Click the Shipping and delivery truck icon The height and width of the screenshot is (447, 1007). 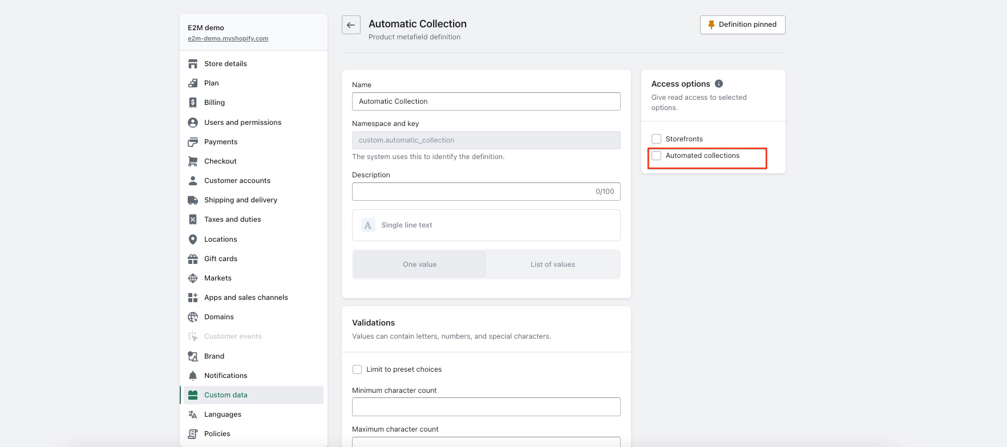tap(193, 200)
